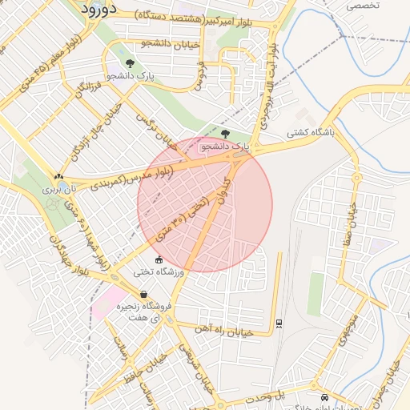Viewport: 410px width, 410px height.
Task: Select the دورود city name label
Action: [99, 10]
